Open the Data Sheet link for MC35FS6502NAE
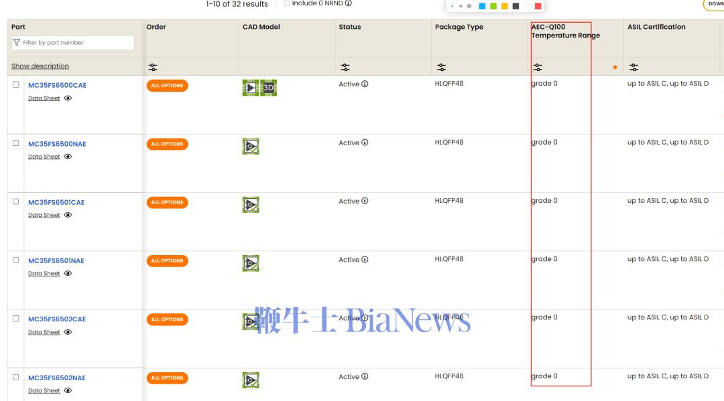The height and width of the screenshot is (401, 724). (x=44, y=391)
